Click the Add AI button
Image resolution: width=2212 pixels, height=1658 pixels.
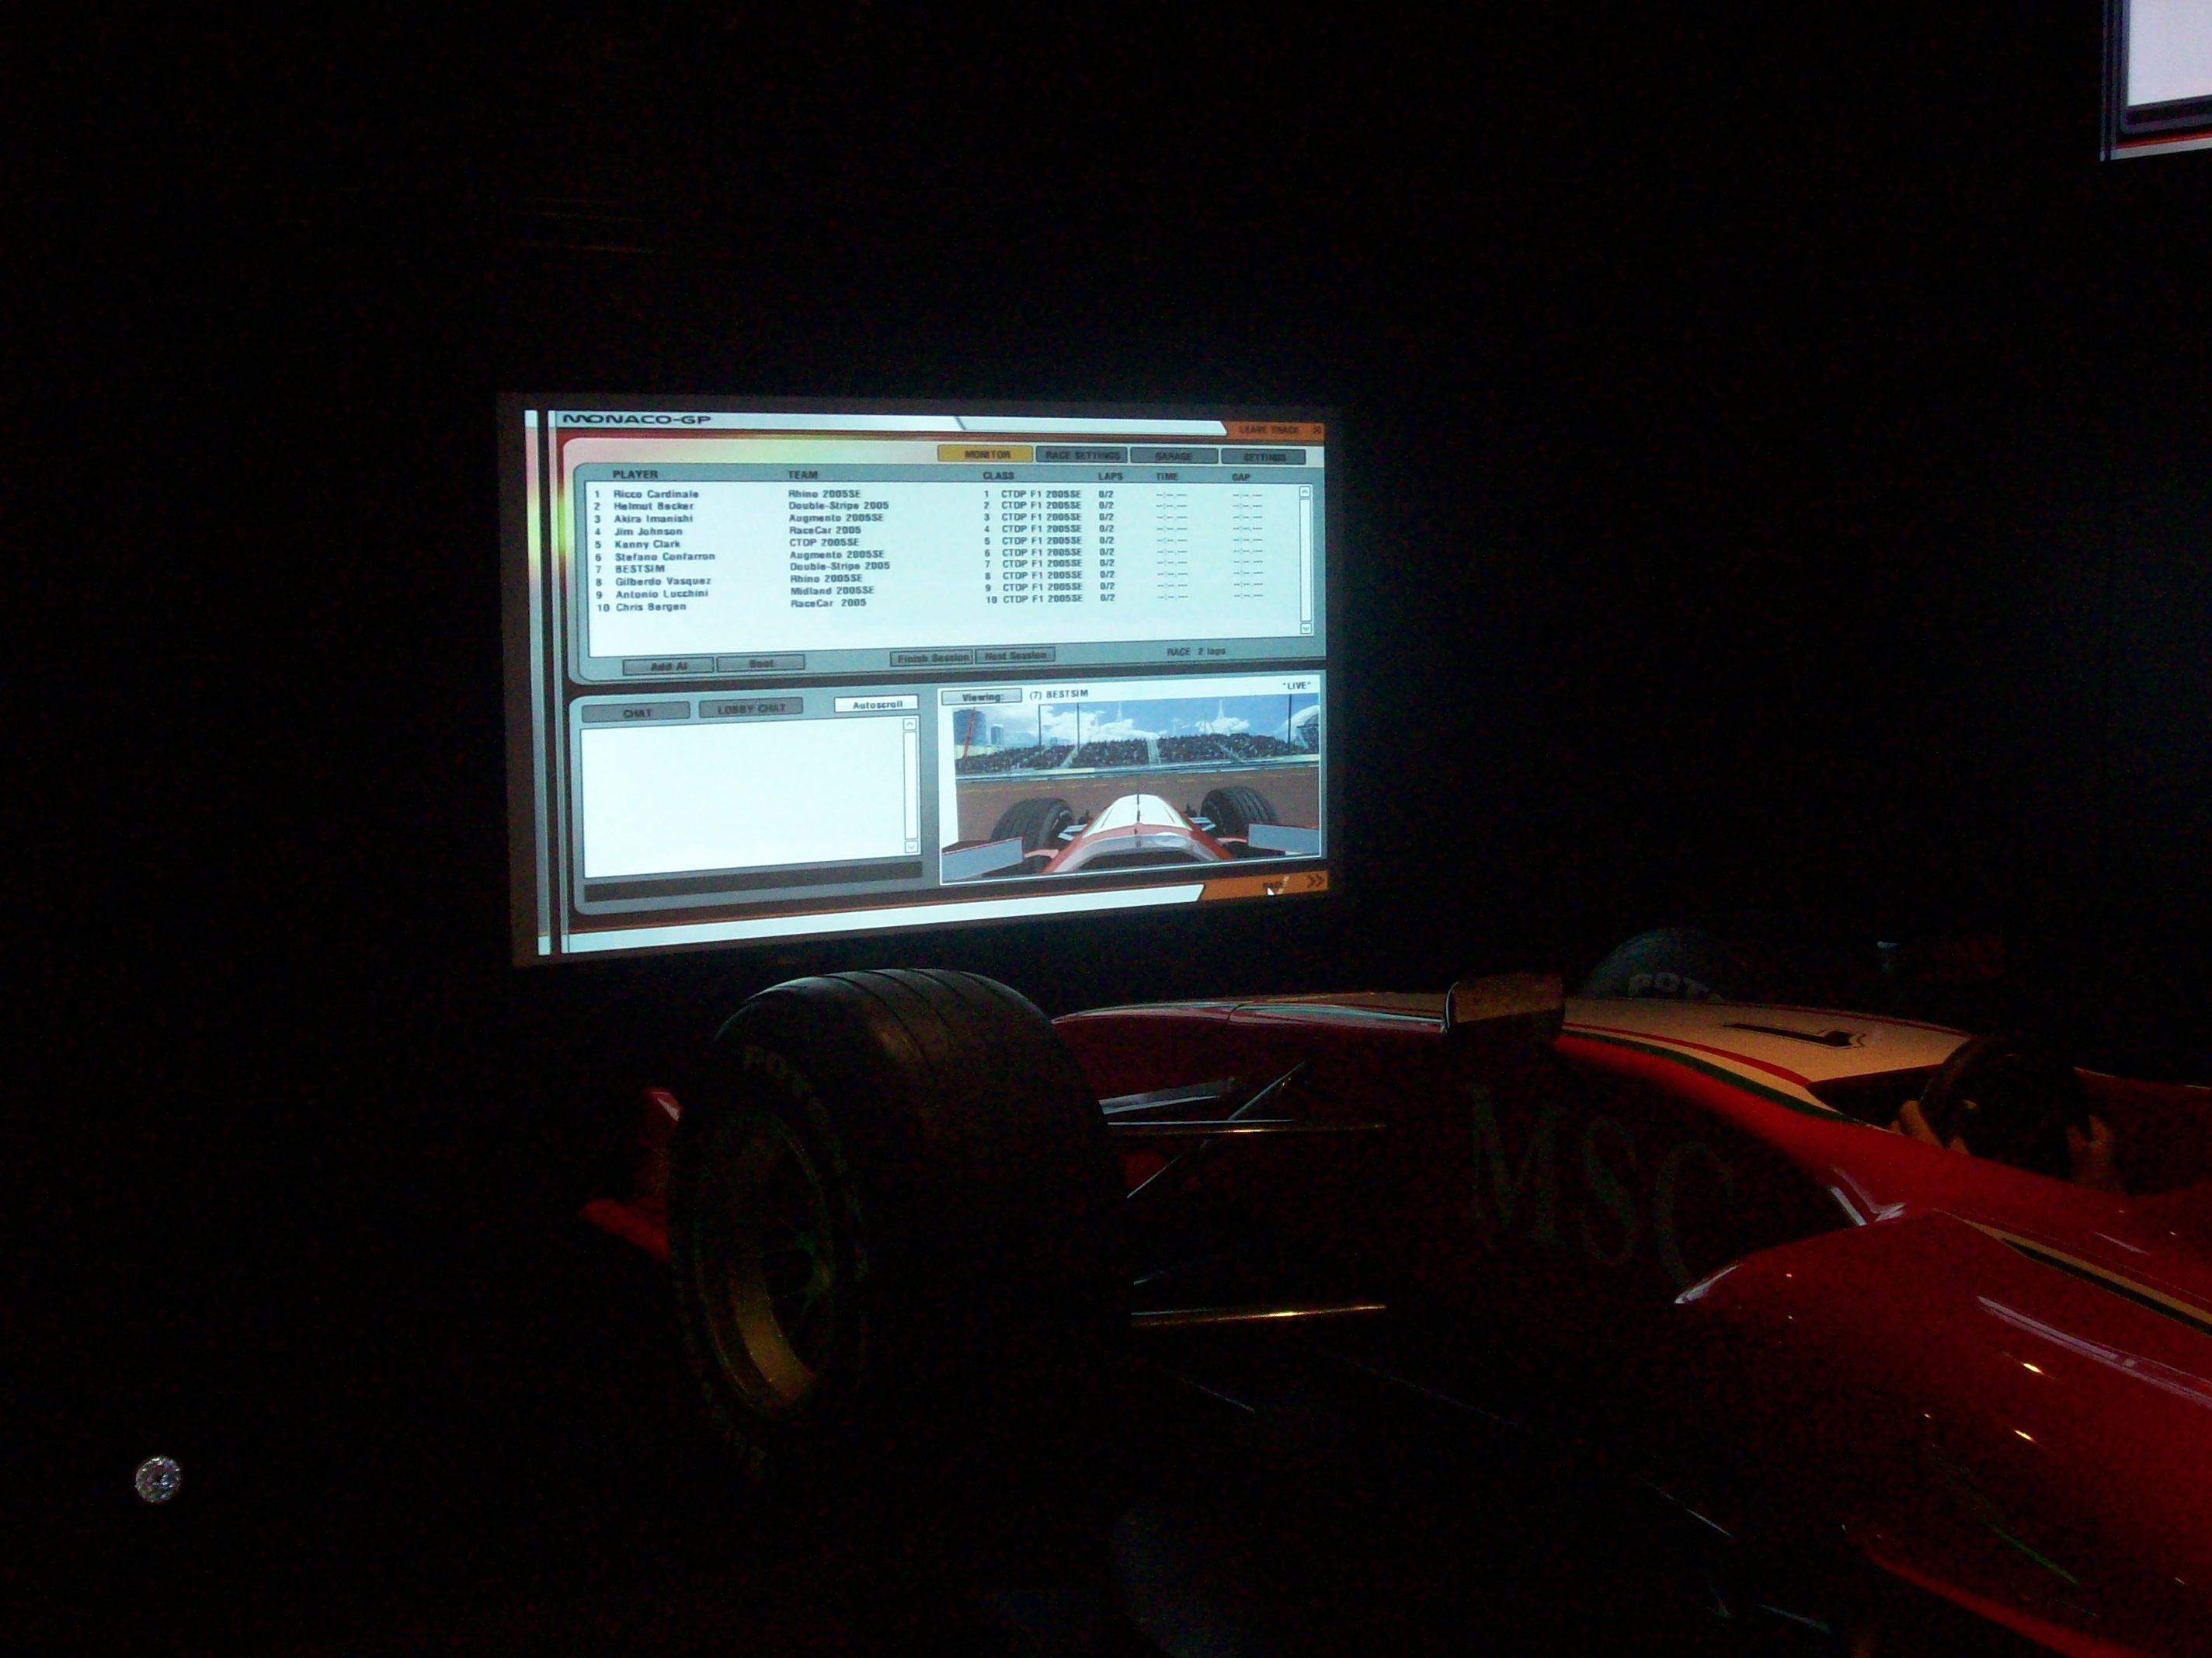[668, 667]
